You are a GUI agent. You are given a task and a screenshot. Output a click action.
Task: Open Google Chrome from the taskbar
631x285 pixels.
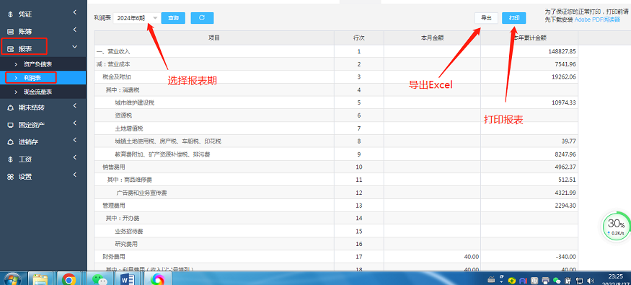pyautogui.click(x=69, y=279)
